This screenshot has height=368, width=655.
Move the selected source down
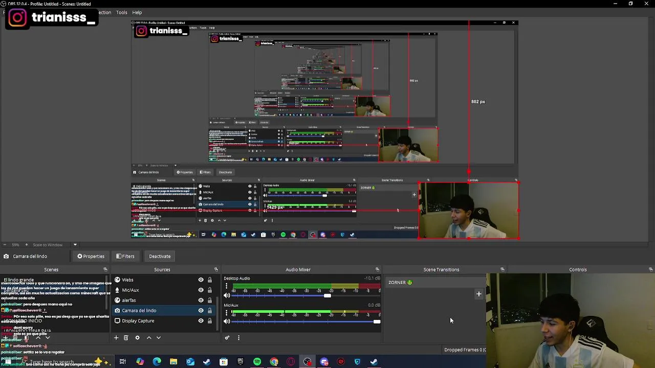tap(159, 337)
